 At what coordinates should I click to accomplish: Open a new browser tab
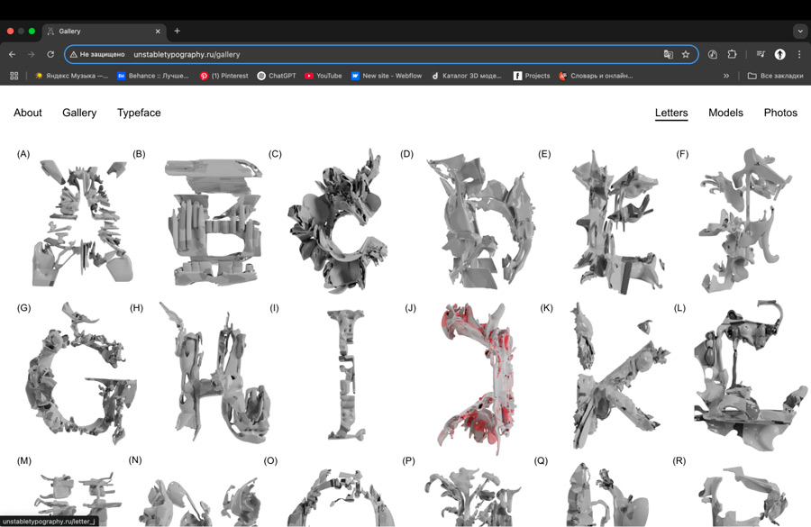tap(177, 31)
